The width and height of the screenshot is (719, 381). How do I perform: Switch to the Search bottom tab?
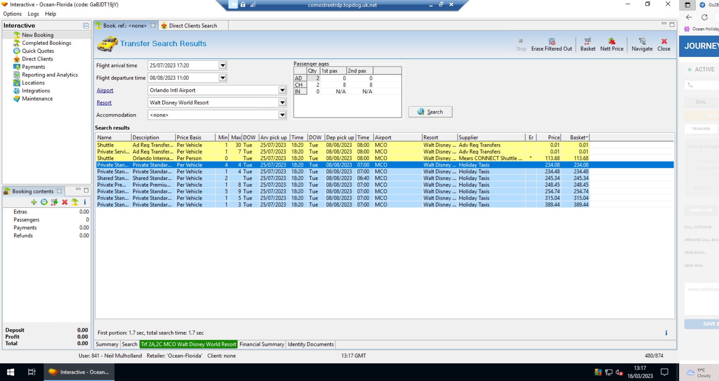(129, 344)
